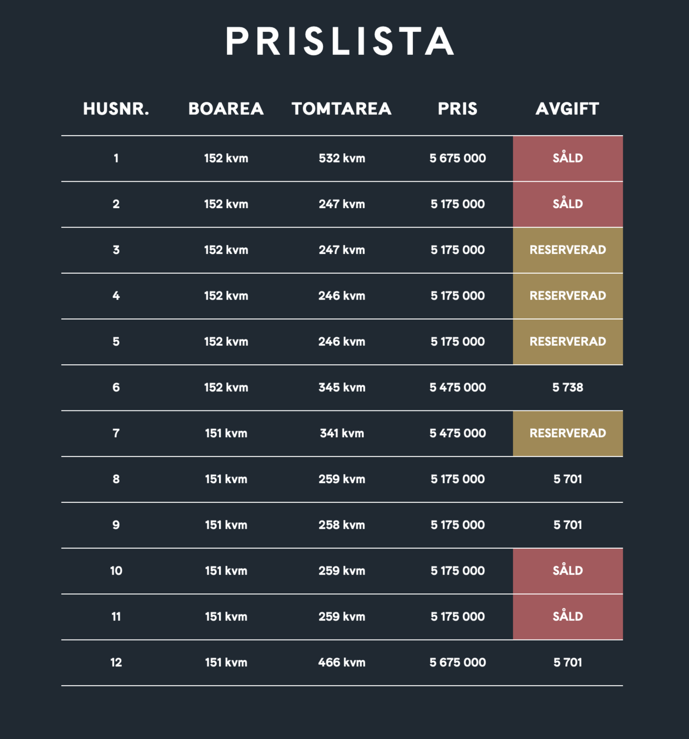The width and height of the screenshot is (689, 739).
Task: Click the TOMTAREA column header
Action: 342,109
